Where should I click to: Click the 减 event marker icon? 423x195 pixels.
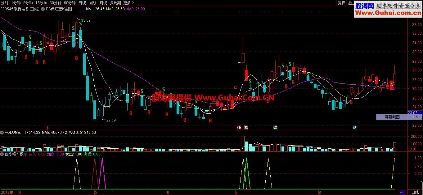click(275, 127)
